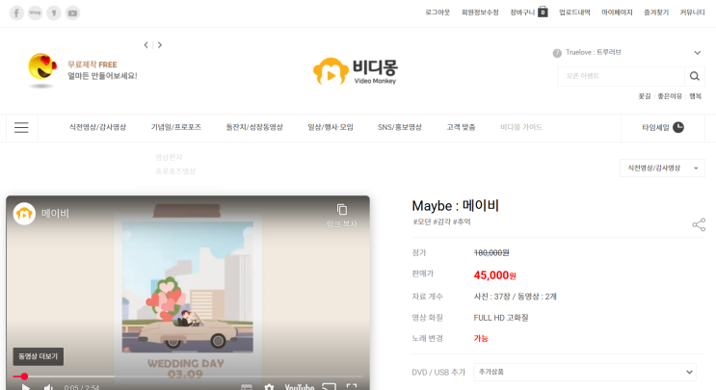Mute the video using the speaker icon
Viewport: 716px width, 390px height.
(48, 387)
